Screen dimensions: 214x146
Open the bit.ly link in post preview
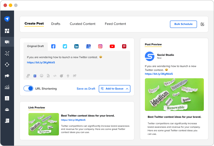tap(159, 74)
